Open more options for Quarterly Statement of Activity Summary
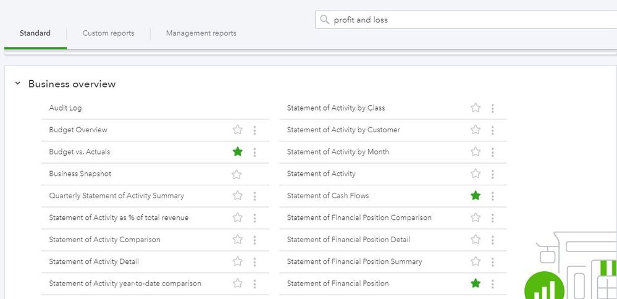Viewport: 617px width, 299px height. pyautogui.click(x=254, y=196)
